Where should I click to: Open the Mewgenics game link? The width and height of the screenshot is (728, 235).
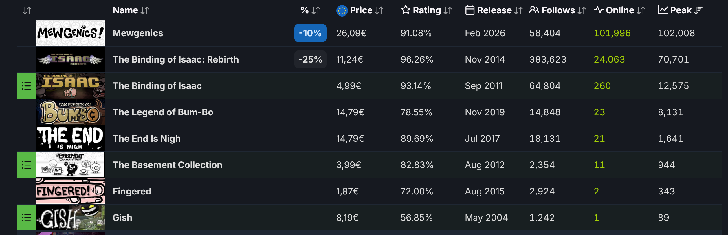138,33
